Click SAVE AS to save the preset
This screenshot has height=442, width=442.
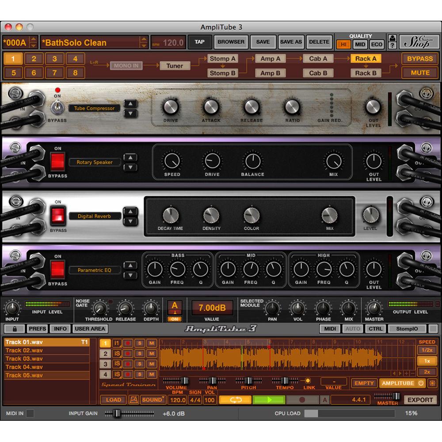point(291,42)
